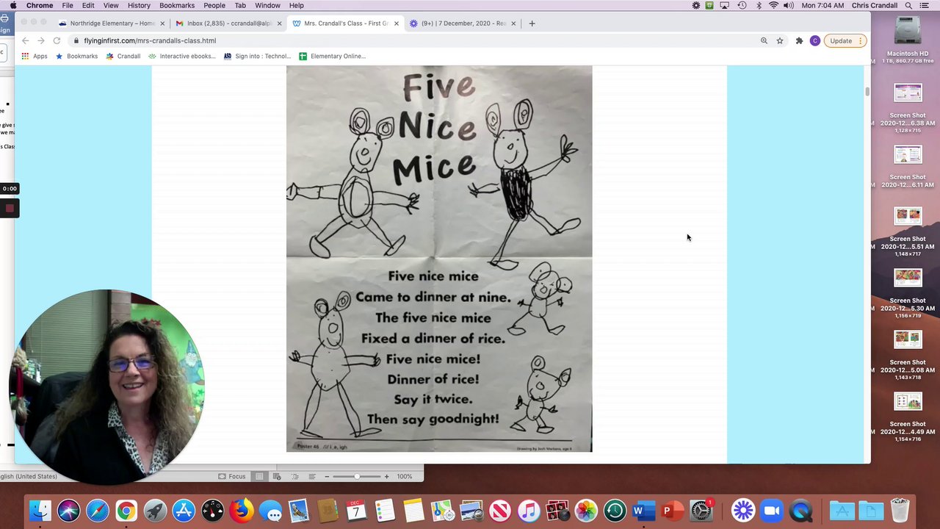
Task: Switch to Print Layout view in Word
Action: click(259, 476)
